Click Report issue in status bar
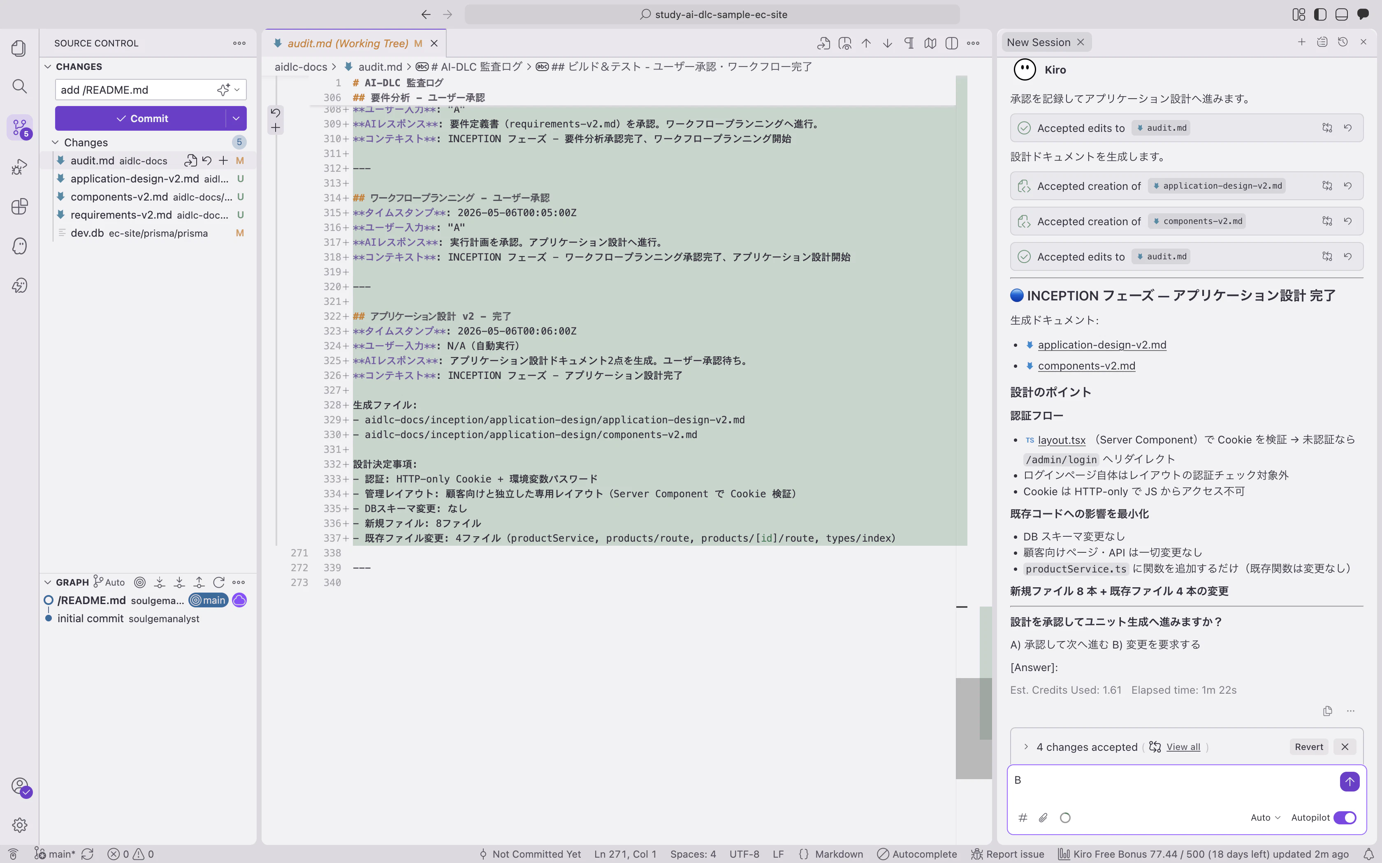 (x=1008, y=854)
